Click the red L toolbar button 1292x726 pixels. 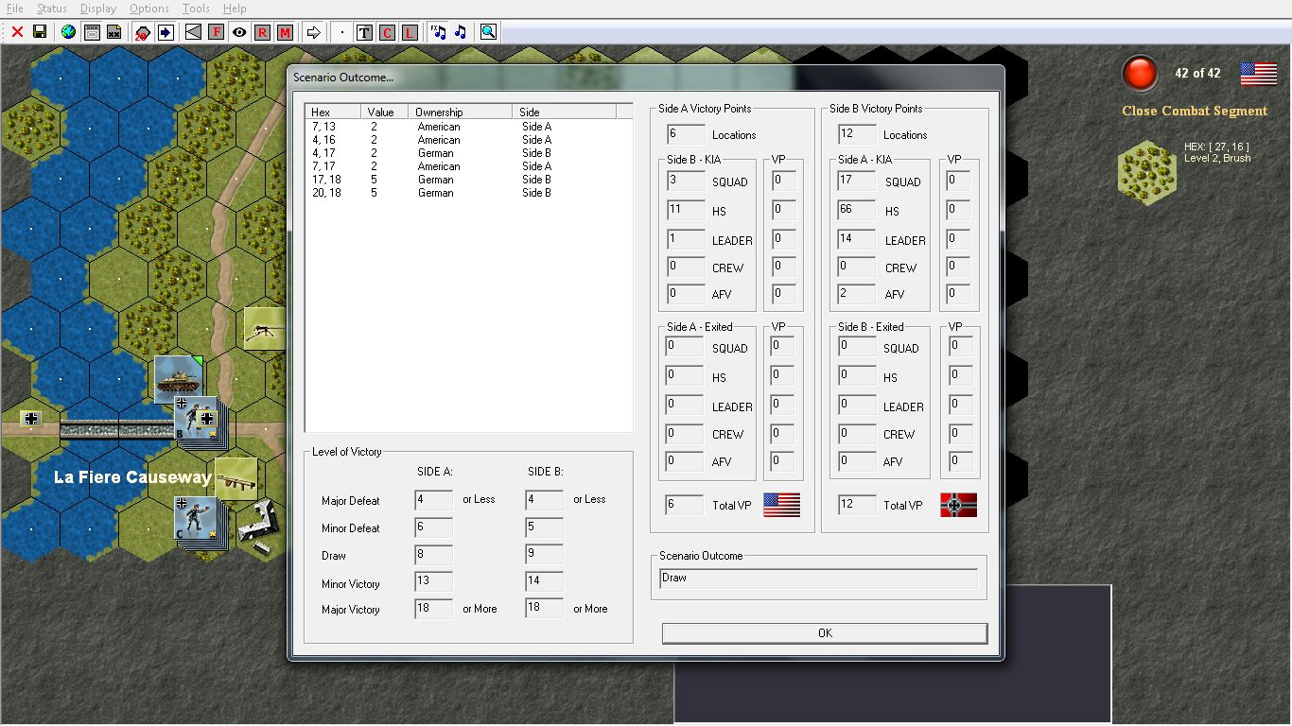click(410, 32)
